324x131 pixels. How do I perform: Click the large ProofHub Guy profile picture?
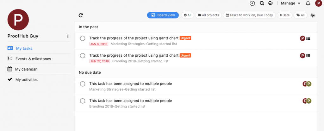pos(18,20)
